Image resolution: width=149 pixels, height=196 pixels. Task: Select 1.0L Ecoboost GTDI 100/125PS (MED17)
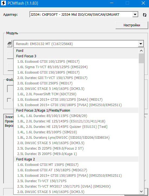click(x=76, y=62)
